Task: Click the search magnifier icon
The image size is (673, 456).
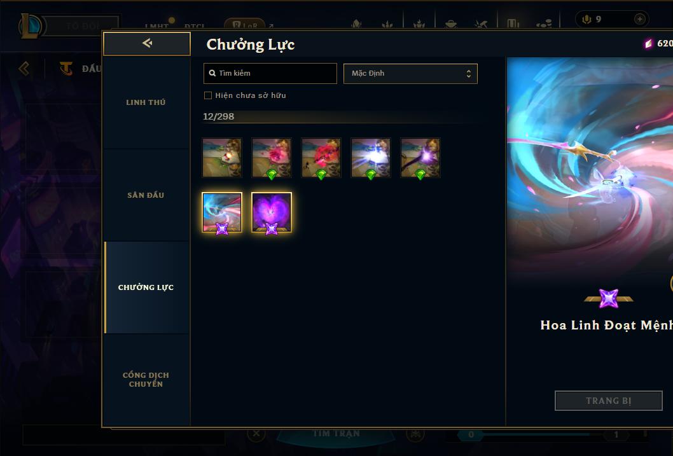Action: [x=212, y=73]
